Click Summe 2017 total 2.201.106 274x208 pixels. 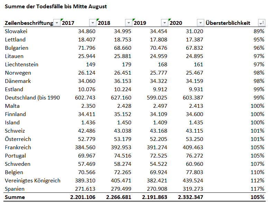(x=83, y=197)
